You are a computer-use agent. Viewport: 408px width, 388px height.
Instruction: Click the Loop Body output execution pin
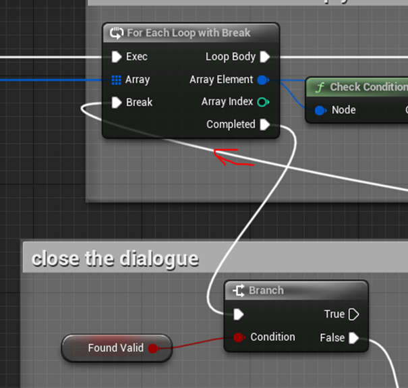coord(265,57)
